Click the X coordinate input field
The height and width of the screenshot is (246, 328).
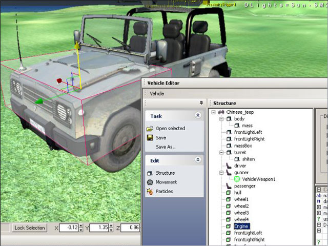[70, 228]
